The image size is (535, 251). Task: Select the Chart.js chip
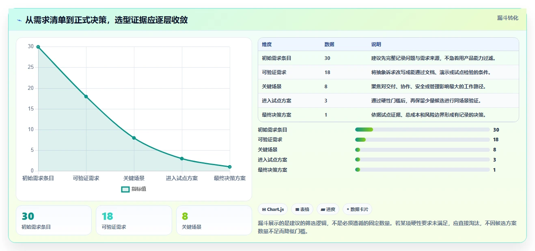pyautogui.click(x=273, y=209)
